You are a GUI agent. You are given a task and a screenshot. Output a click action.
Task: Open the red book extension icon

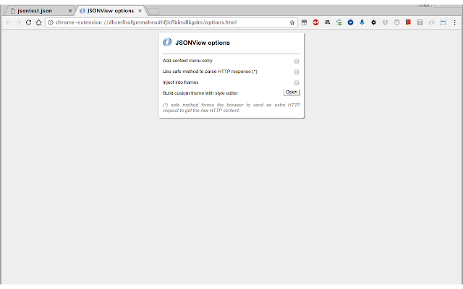point(408,22)
